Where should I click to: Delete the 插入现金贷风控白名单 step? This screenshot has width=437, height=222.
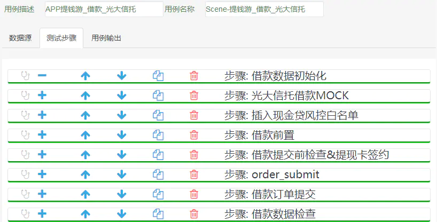[194, 115]
